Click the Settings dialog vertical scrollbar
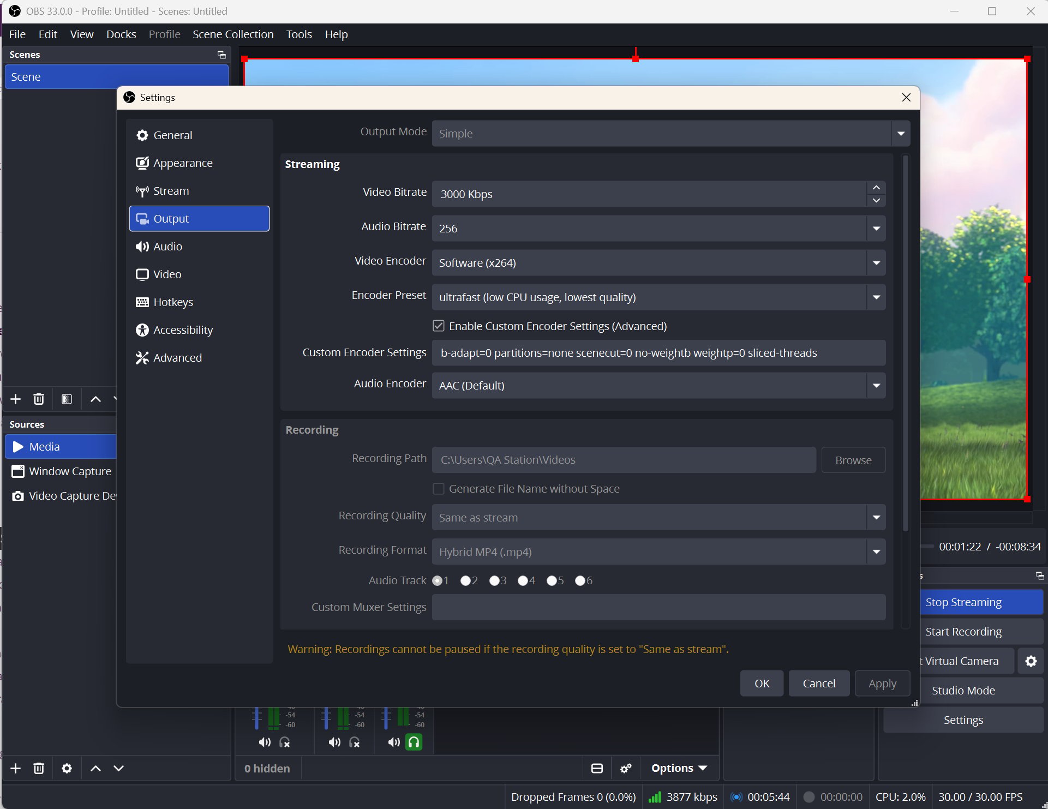1048x809 pixels. 906,344
